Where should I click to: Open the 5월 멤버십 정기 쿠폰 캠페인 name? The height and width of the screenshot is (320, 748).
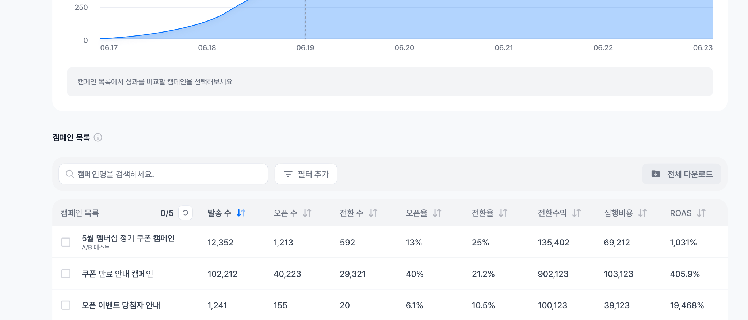(128, 238)
